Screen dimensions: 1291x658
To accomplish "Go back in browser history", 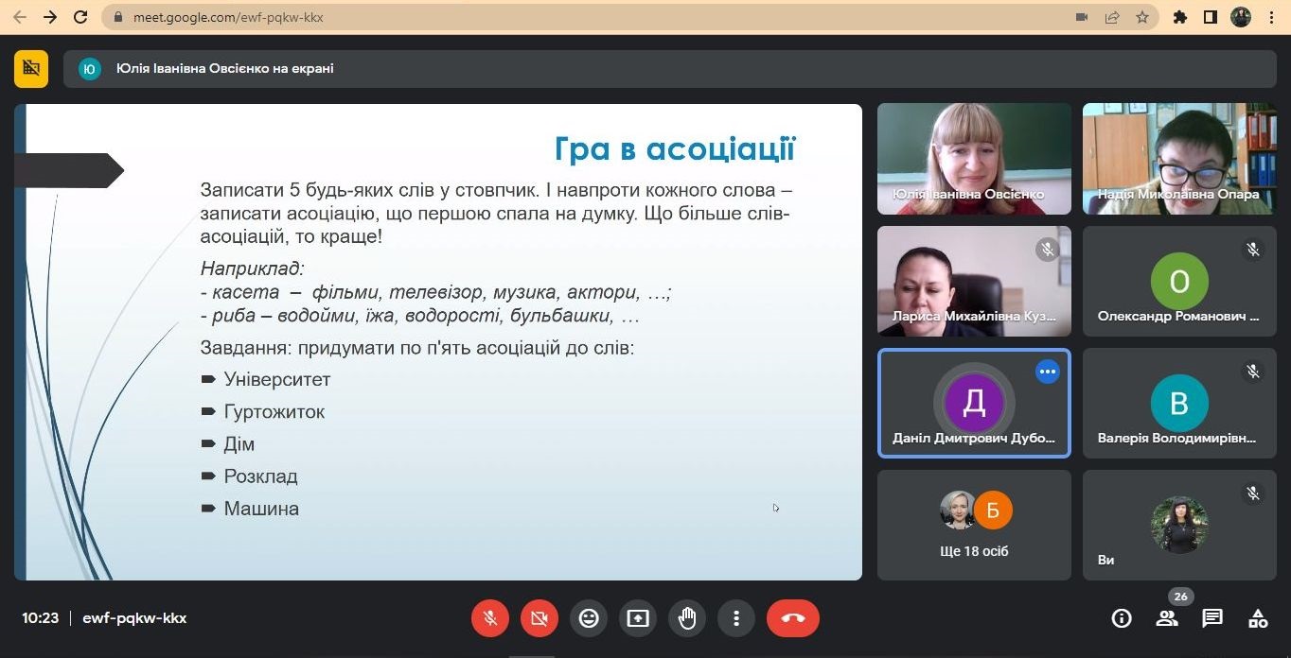I will click(x=19, y=17).
